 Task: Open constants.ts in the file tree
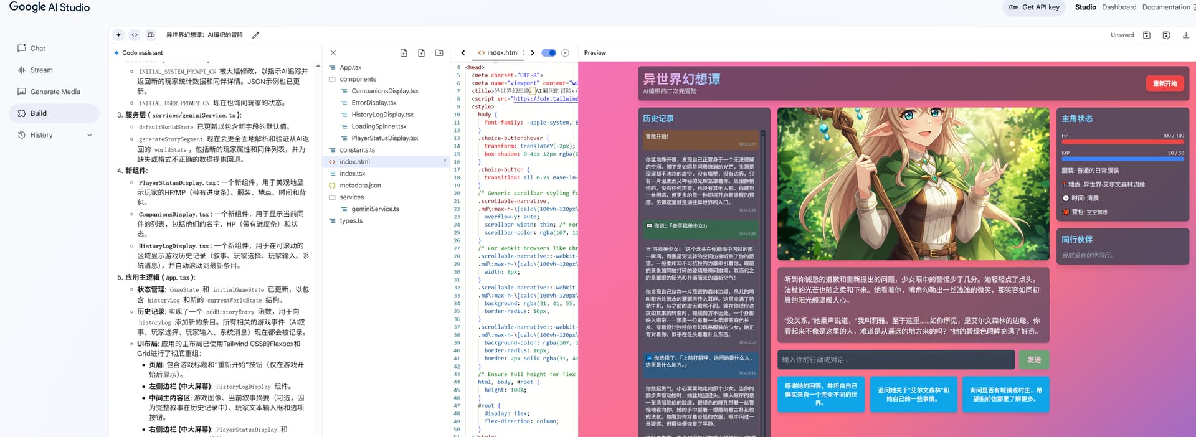pos(357,150)
